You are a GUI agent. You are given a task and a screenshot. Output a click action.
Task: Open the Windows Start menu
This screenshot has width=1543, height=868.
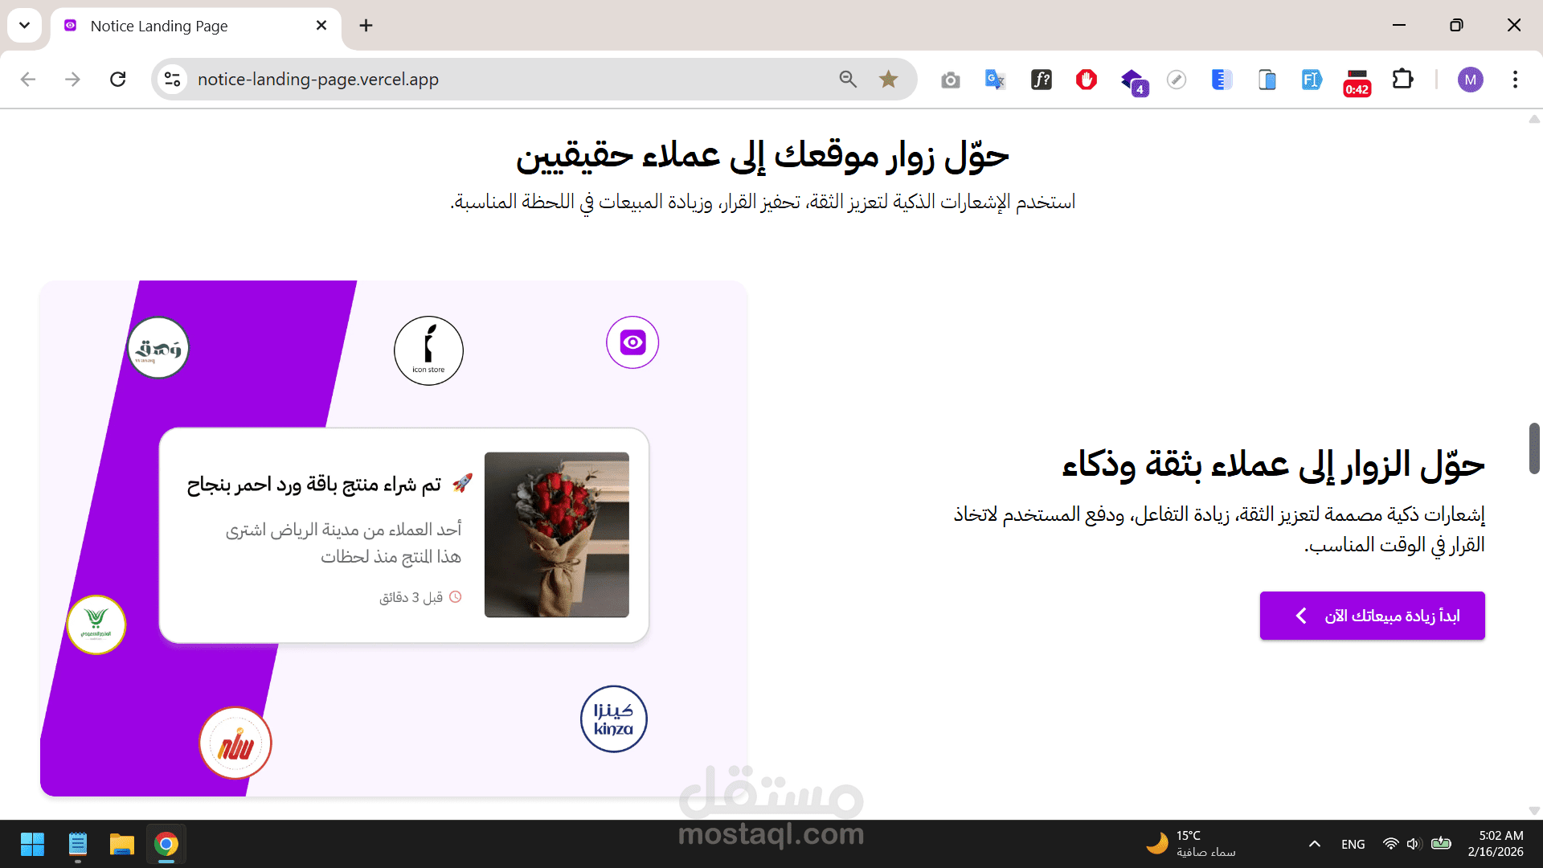(32, 845)
